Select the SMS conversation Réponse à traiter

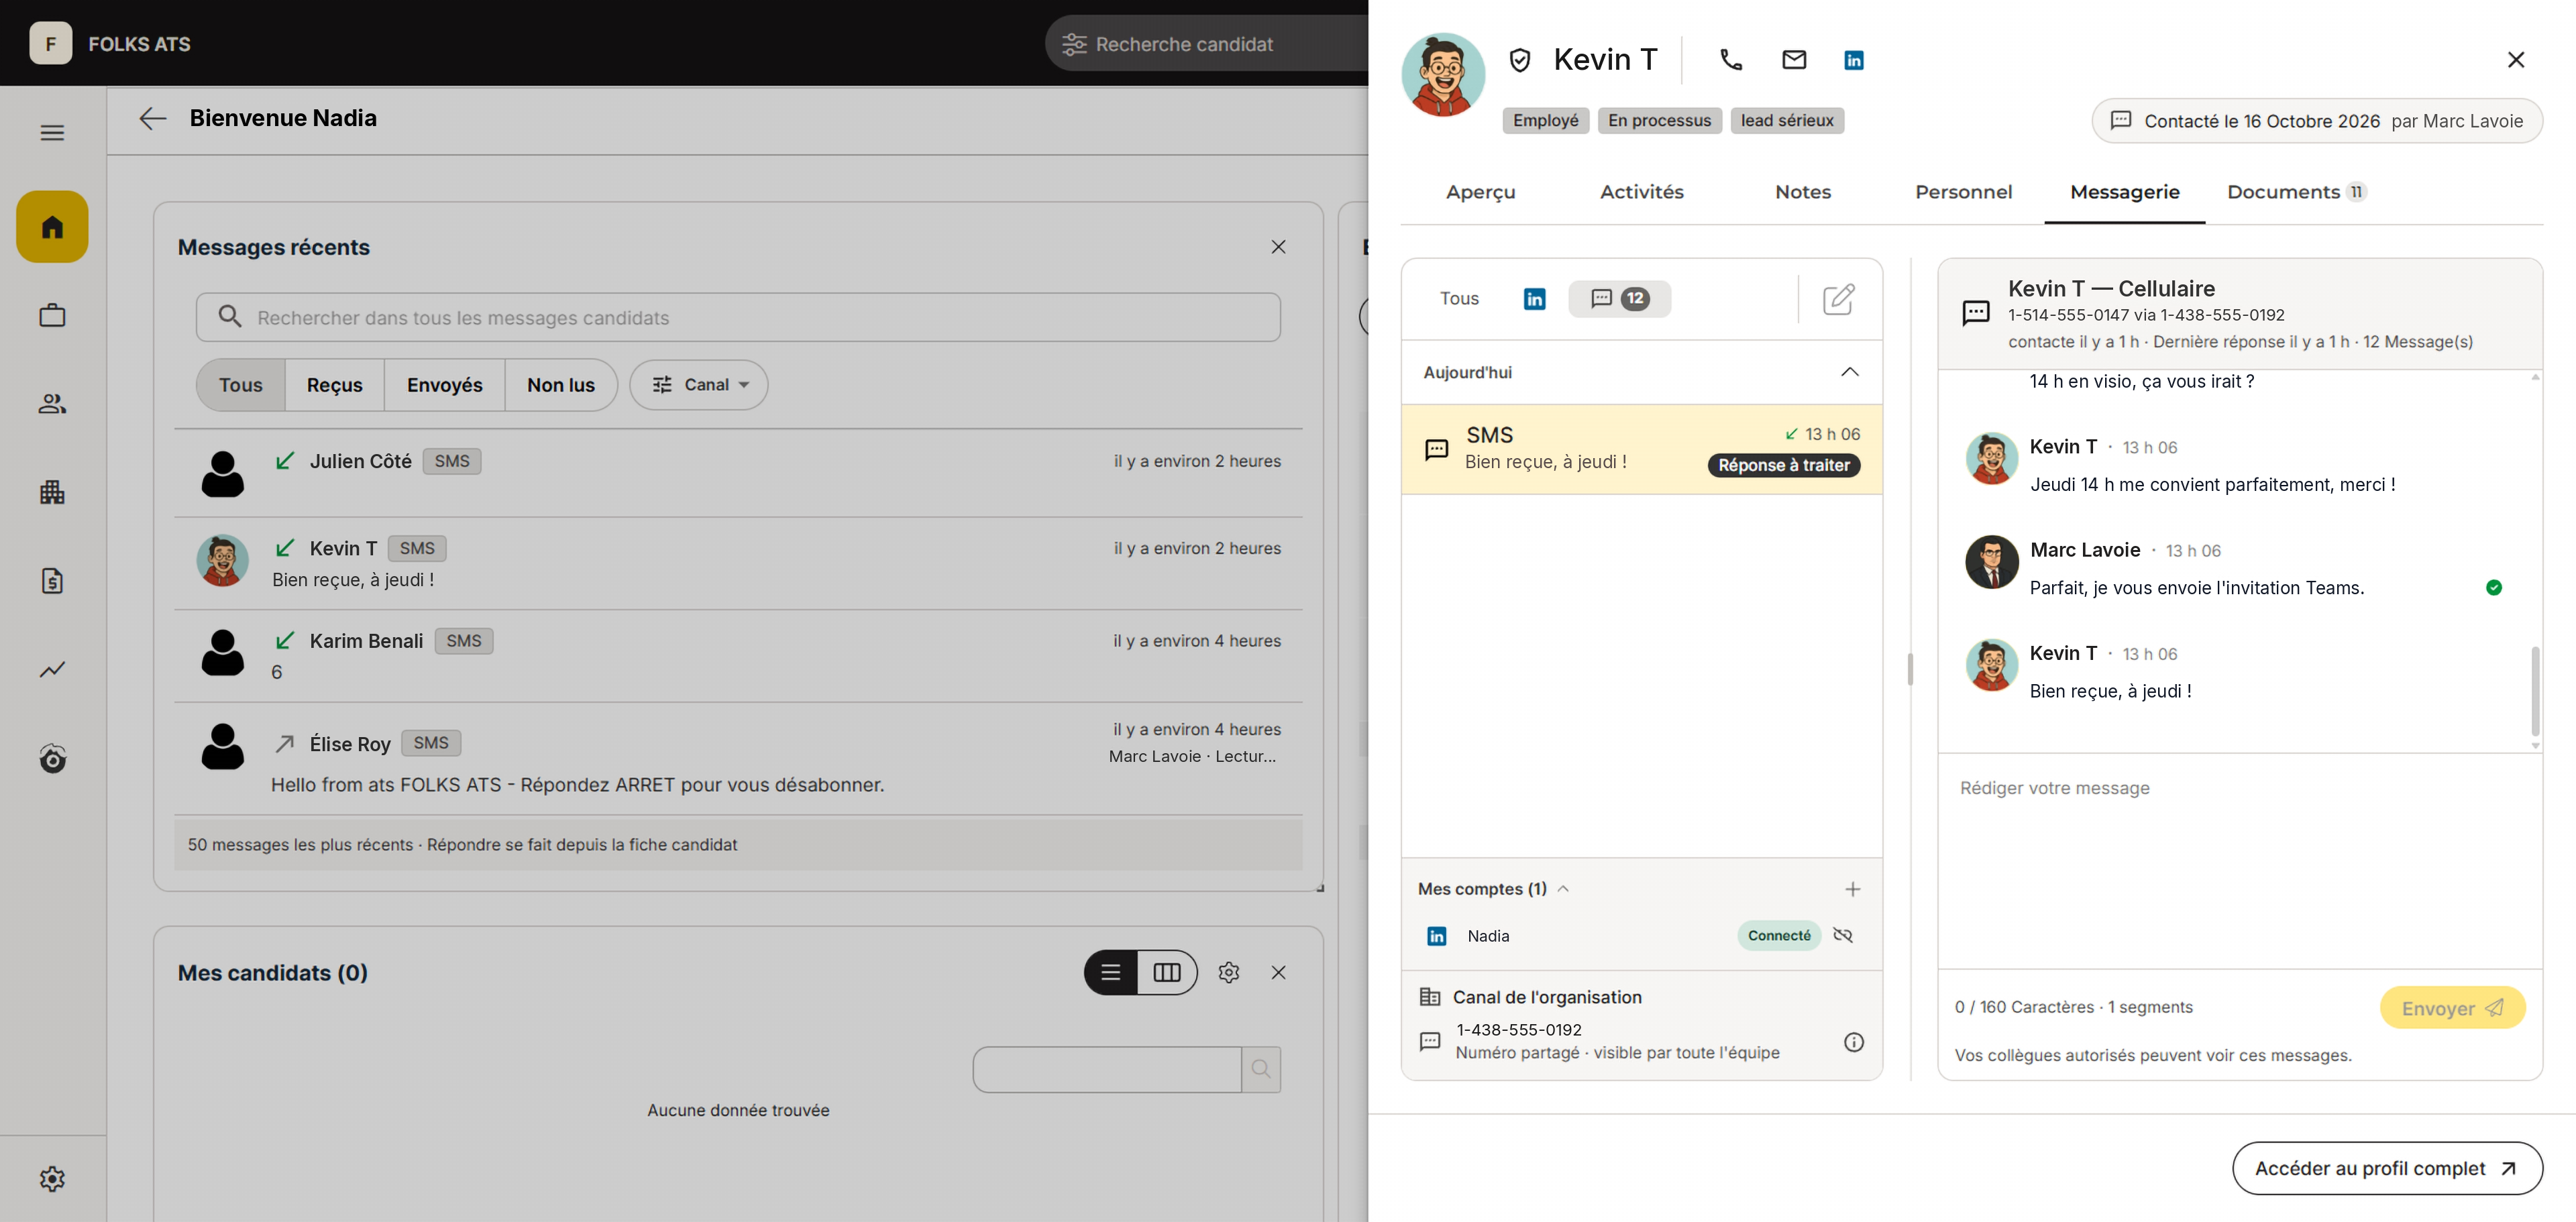1641,449
